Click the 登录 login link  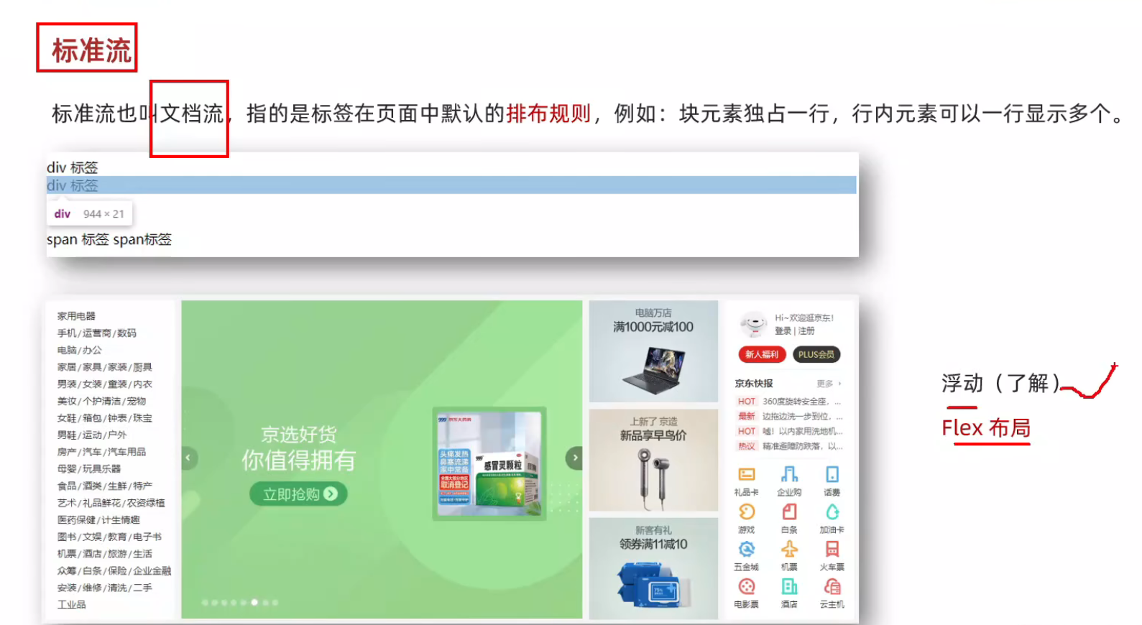783,331
